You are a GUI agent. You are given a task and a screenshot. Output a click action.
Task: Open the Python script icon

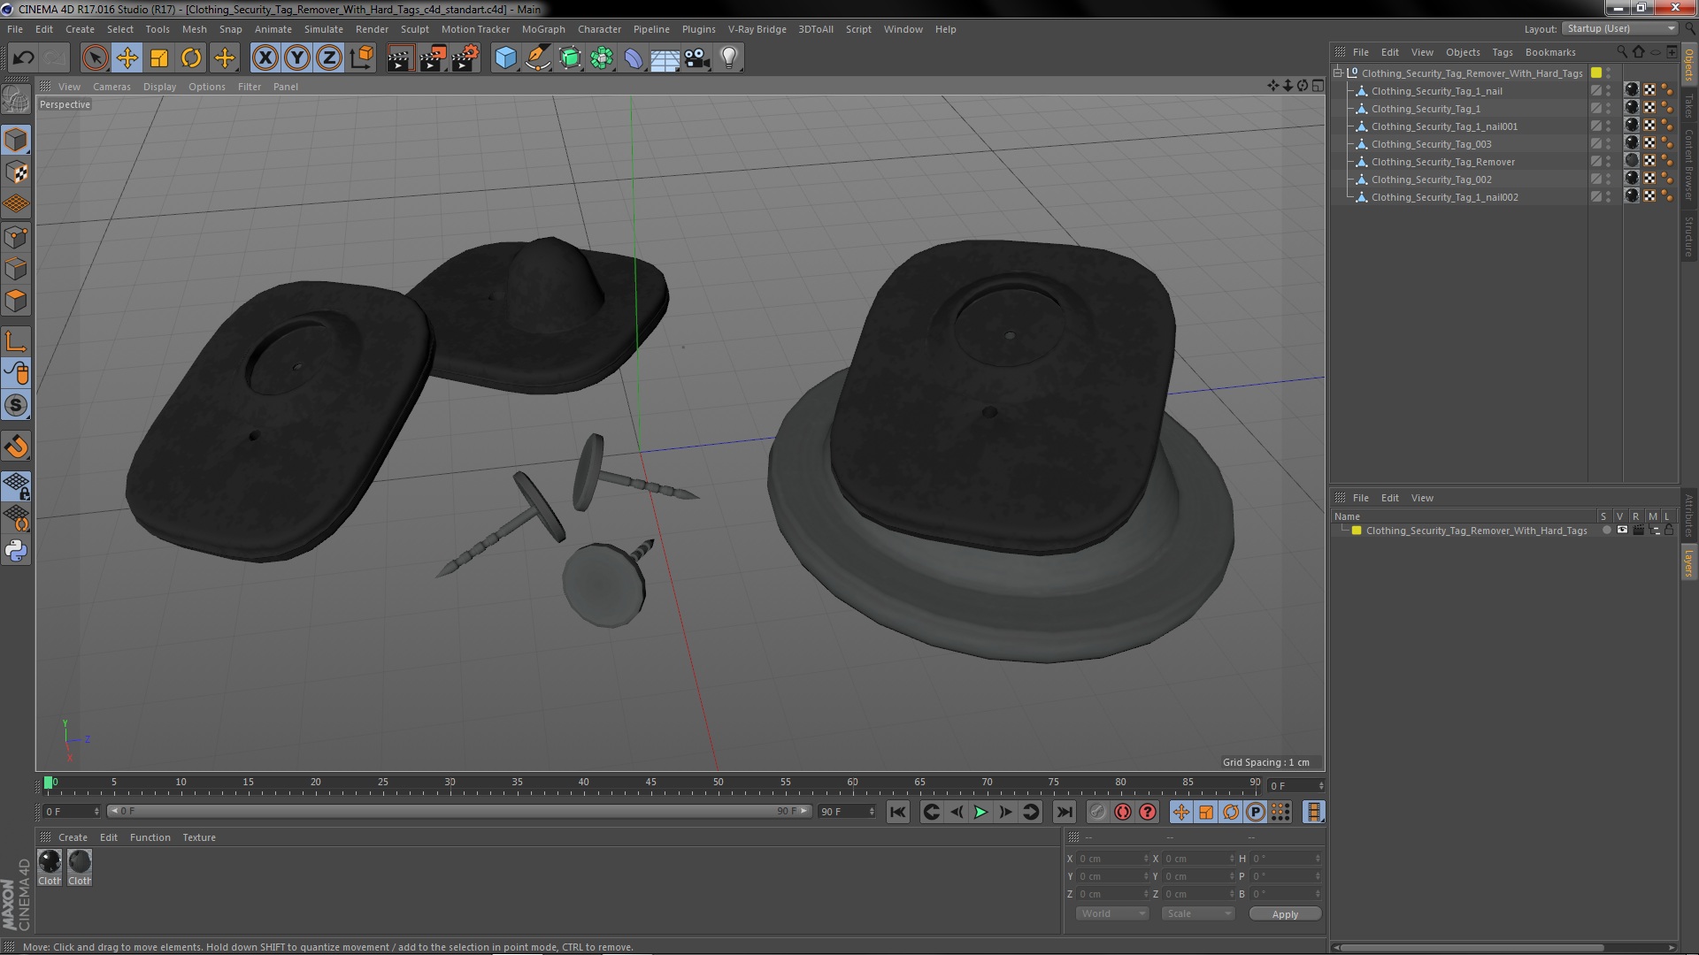pyautogui.click(x=16, y=551)
